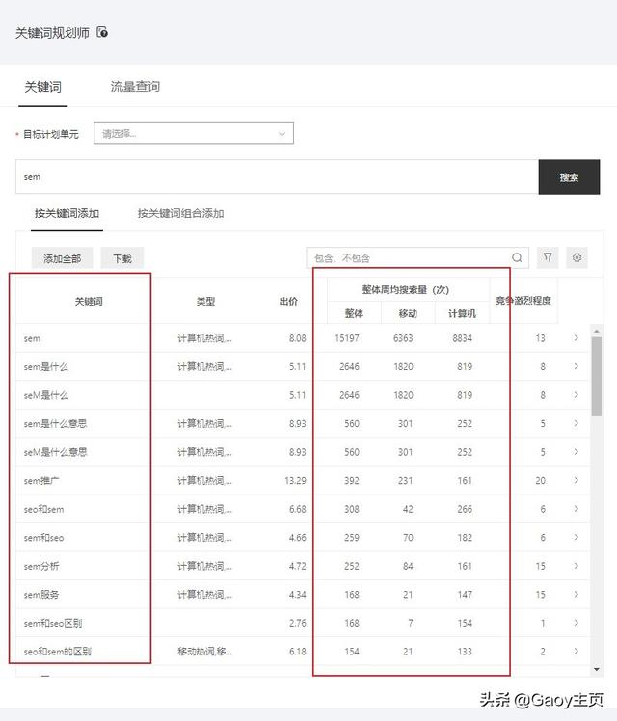Click the 关键词 column header
Viewport: 617px width, 721px height.
(89, 301)
